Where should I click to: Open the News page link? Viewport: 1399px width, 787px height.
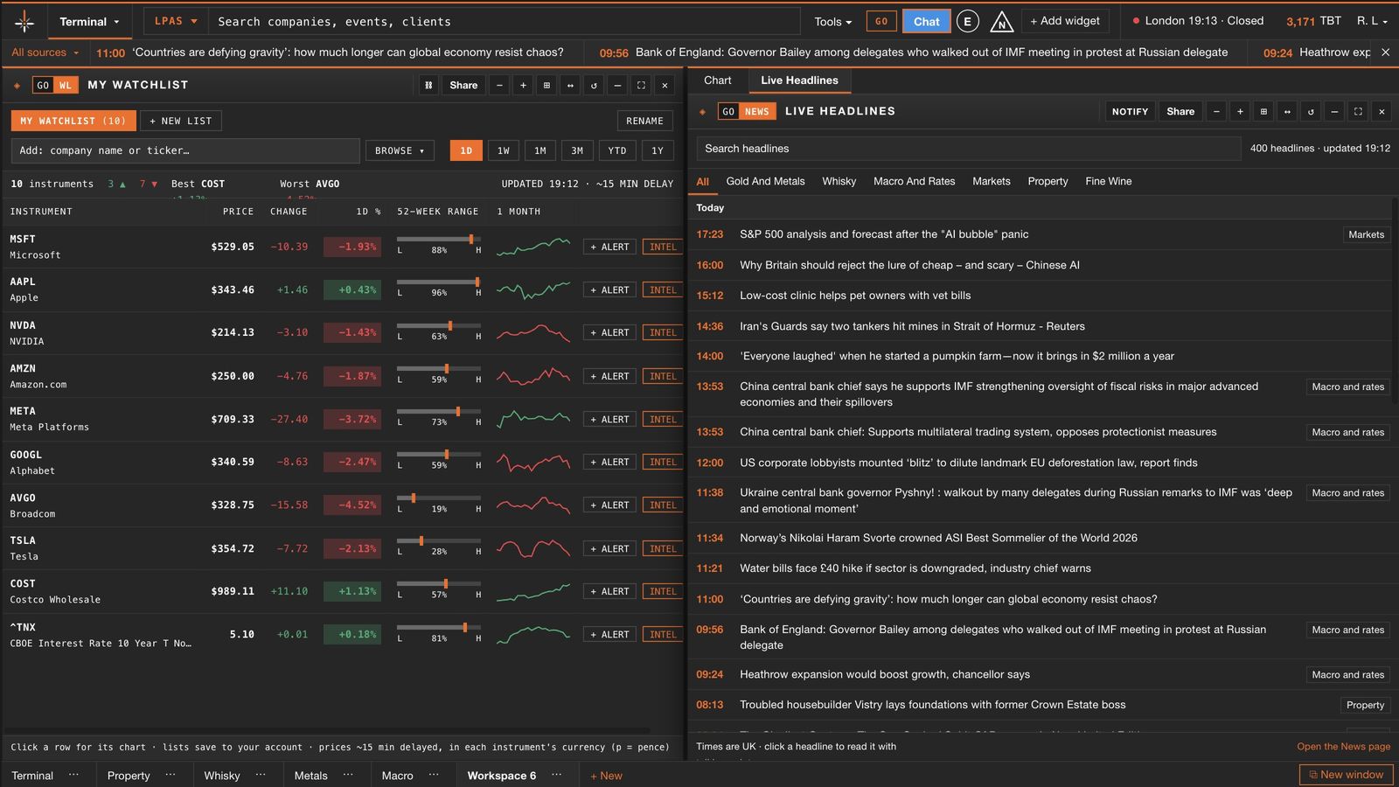coord(1343,747)
